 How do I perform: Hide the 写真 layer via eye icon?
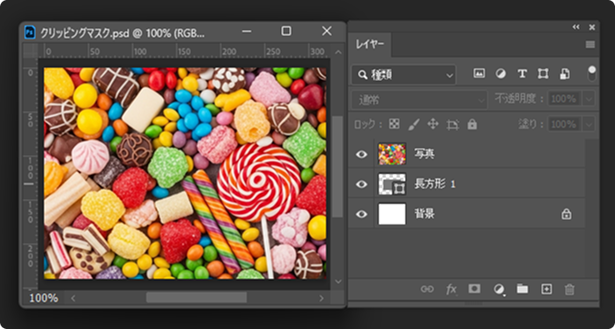361,154
